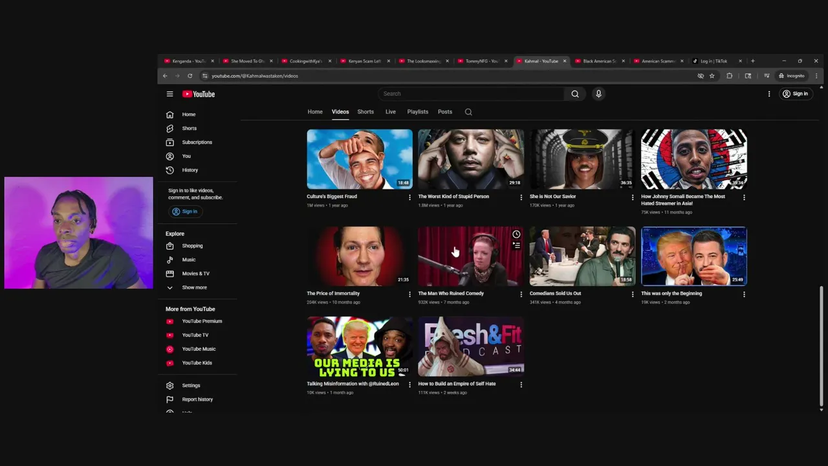Add The Man Who Ruined Comedy to queue
The width and height of the screenshot is (828, 466).
(x=516, y=245)
